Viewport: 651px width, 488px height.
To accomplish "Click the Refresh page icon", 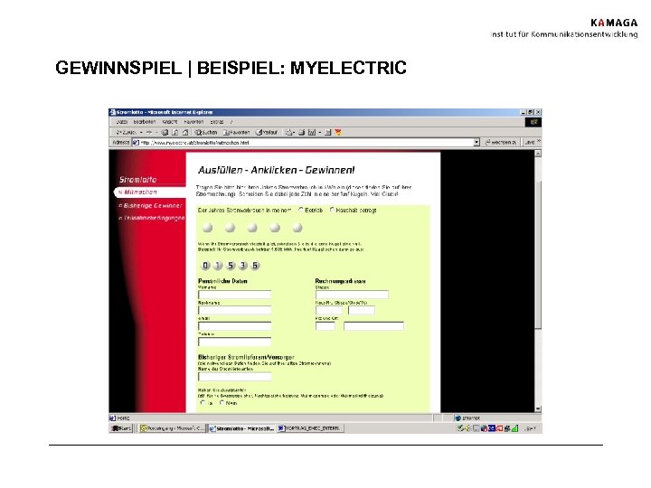I will 175,132.
